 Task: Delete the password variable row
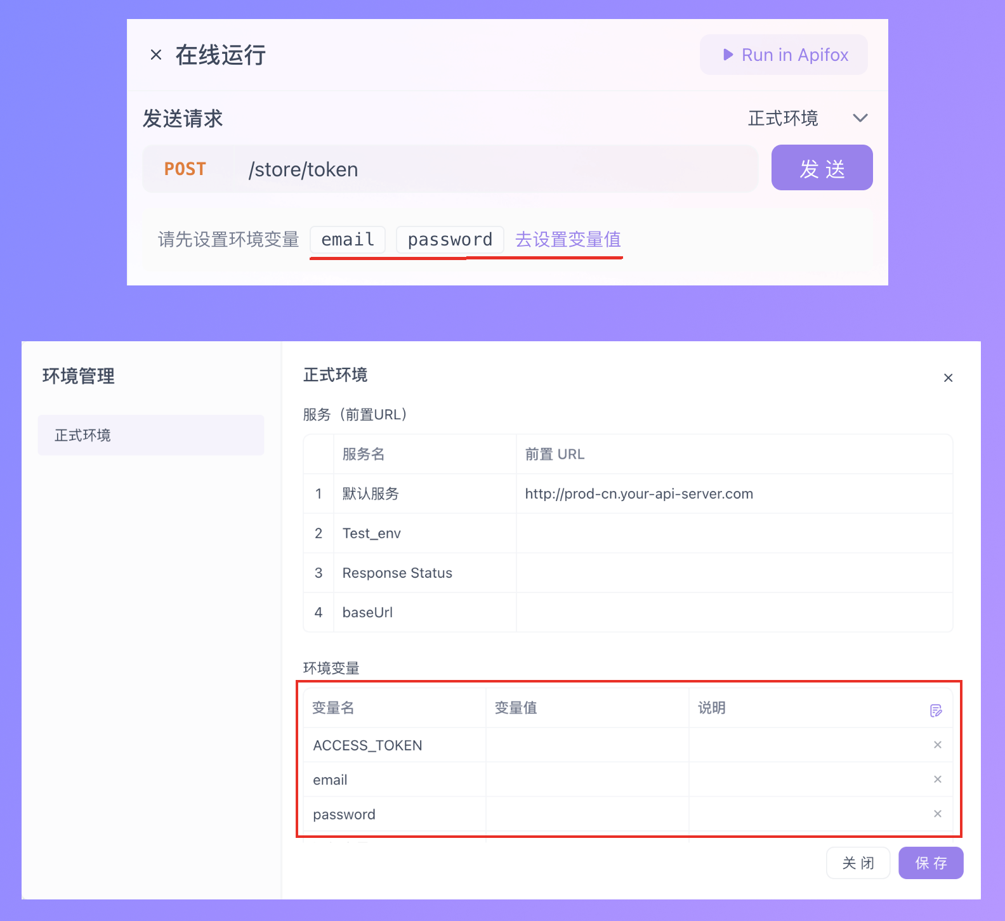tap(937, 814)
